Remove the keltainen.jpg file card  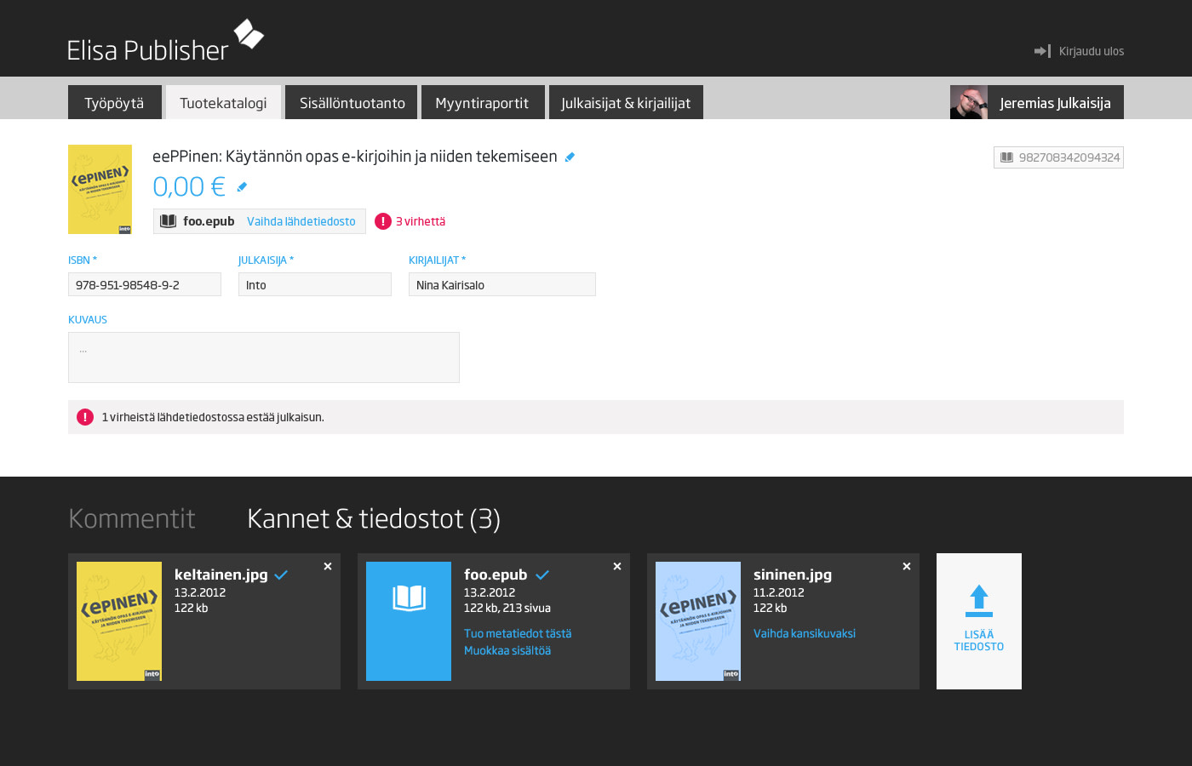click(328, 566)
